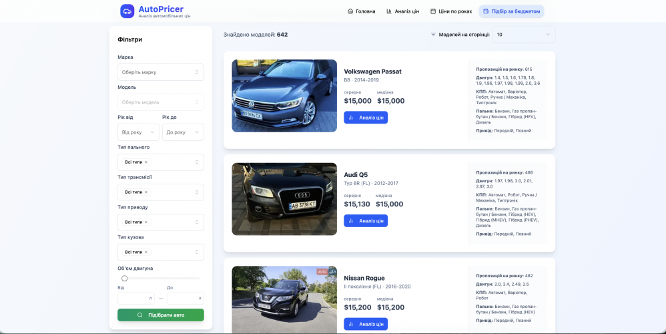Click the Пропозицій на ринку: 615 text
Screen dimensions: 666x334
click(504, 69)
